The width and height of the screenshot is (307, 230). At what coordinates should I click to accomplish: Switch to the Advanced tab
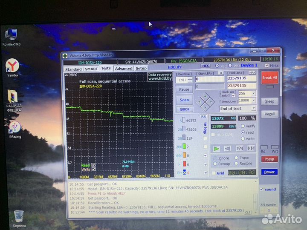point(124,69)
